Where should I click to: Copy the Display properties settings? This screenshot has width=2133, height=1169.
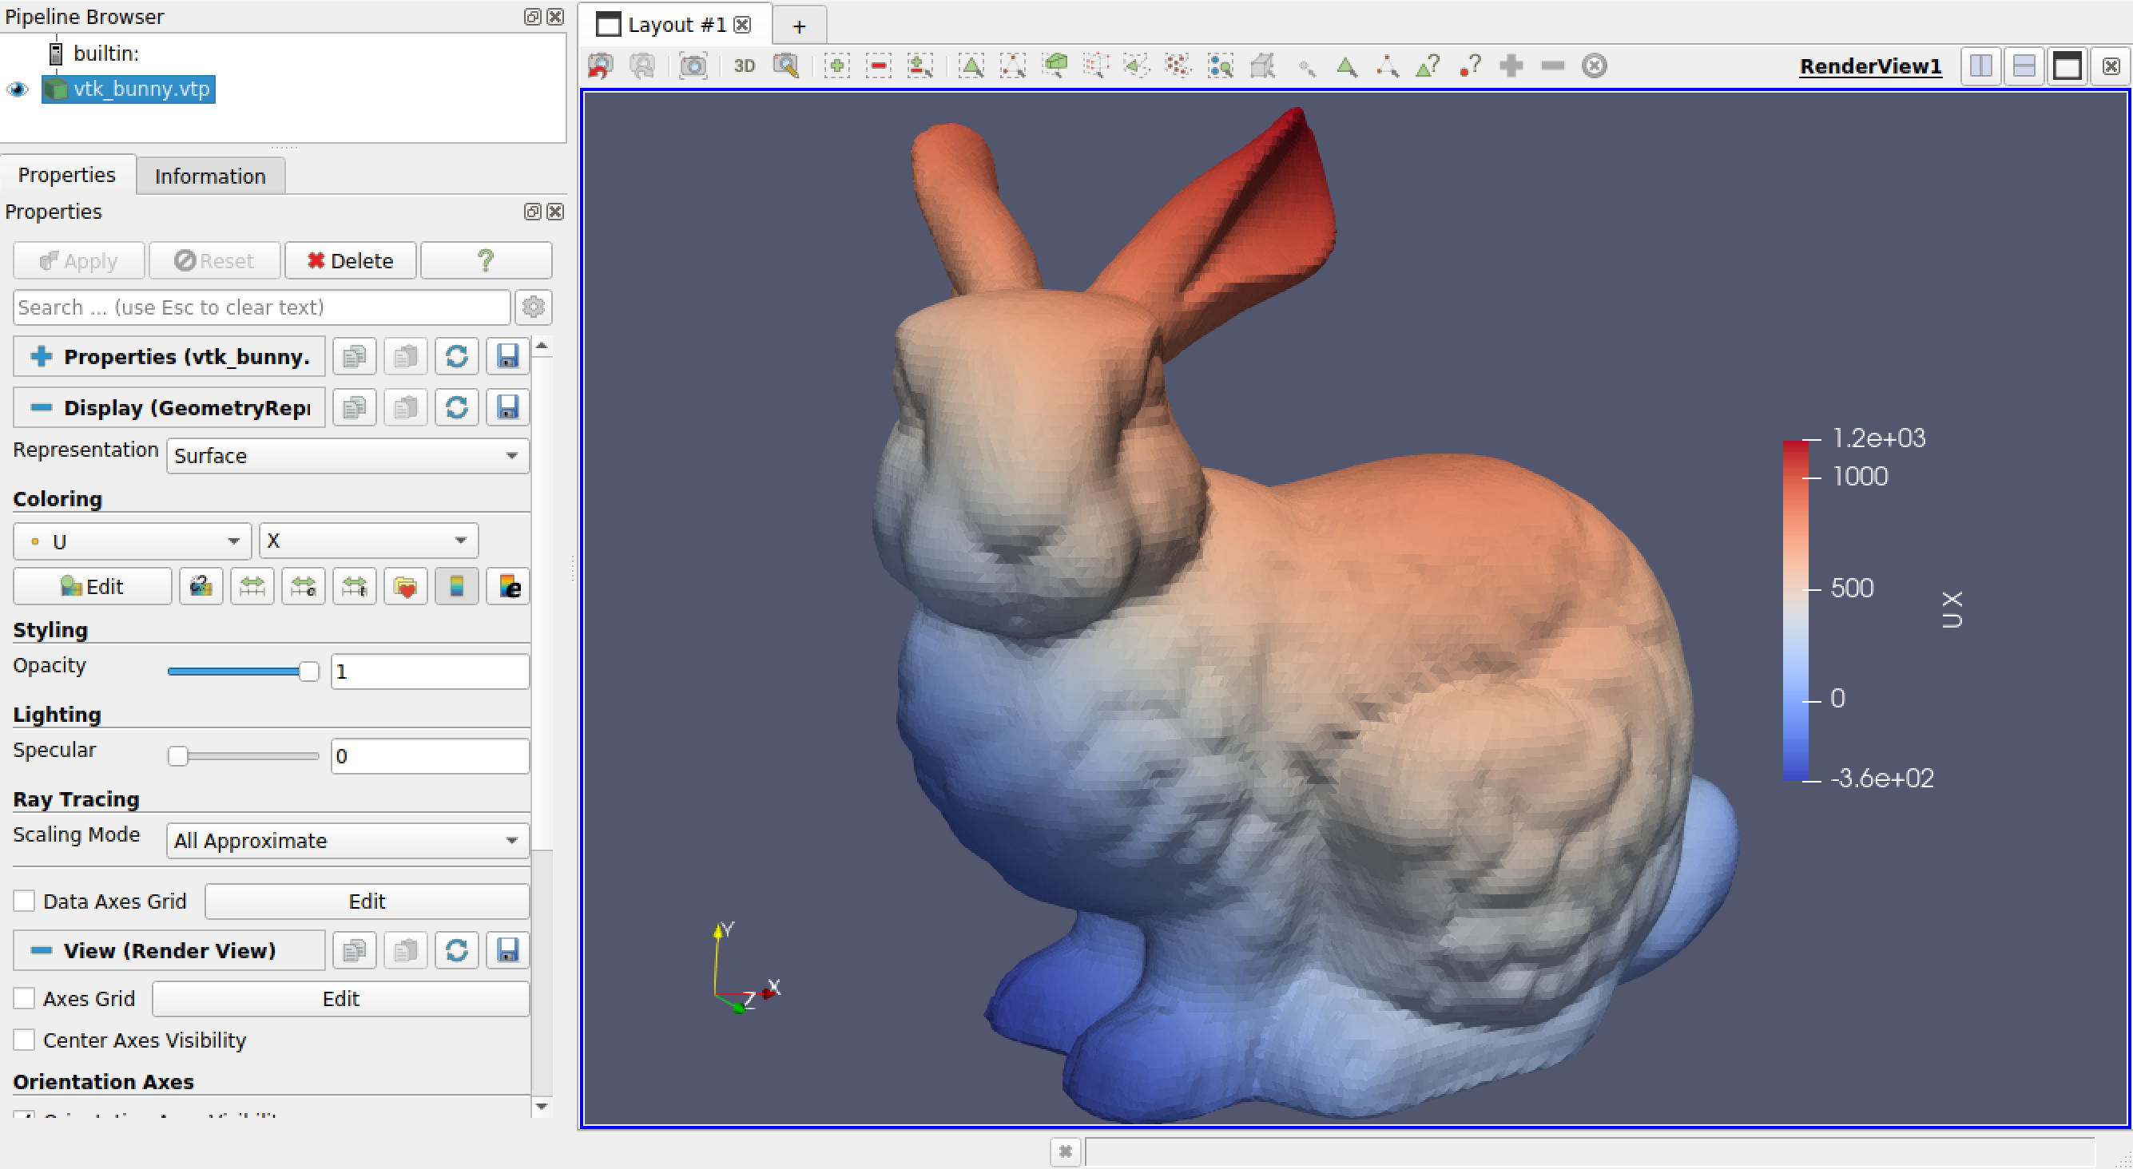[x=355, y=406]
